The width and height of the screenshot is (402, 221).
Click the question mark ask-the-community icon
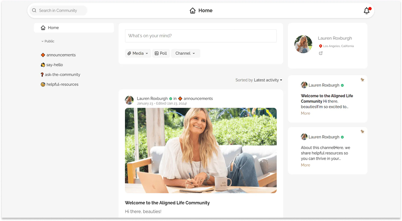tap(42, 75)
